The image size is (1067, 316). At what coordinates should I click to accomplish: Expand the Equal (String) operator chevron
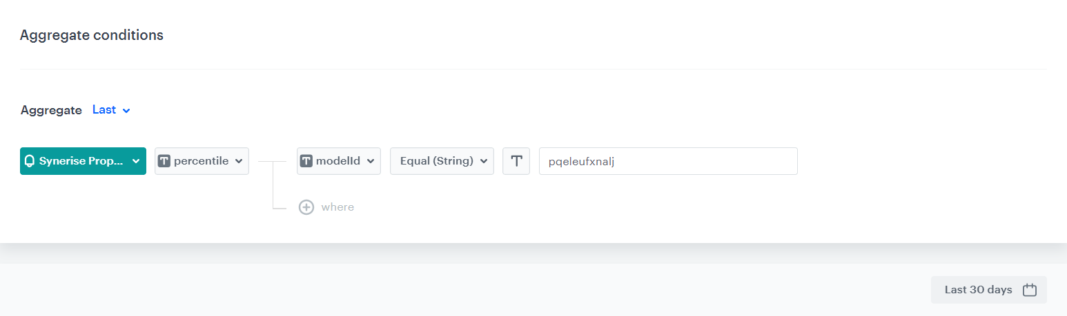click(484, 161)
